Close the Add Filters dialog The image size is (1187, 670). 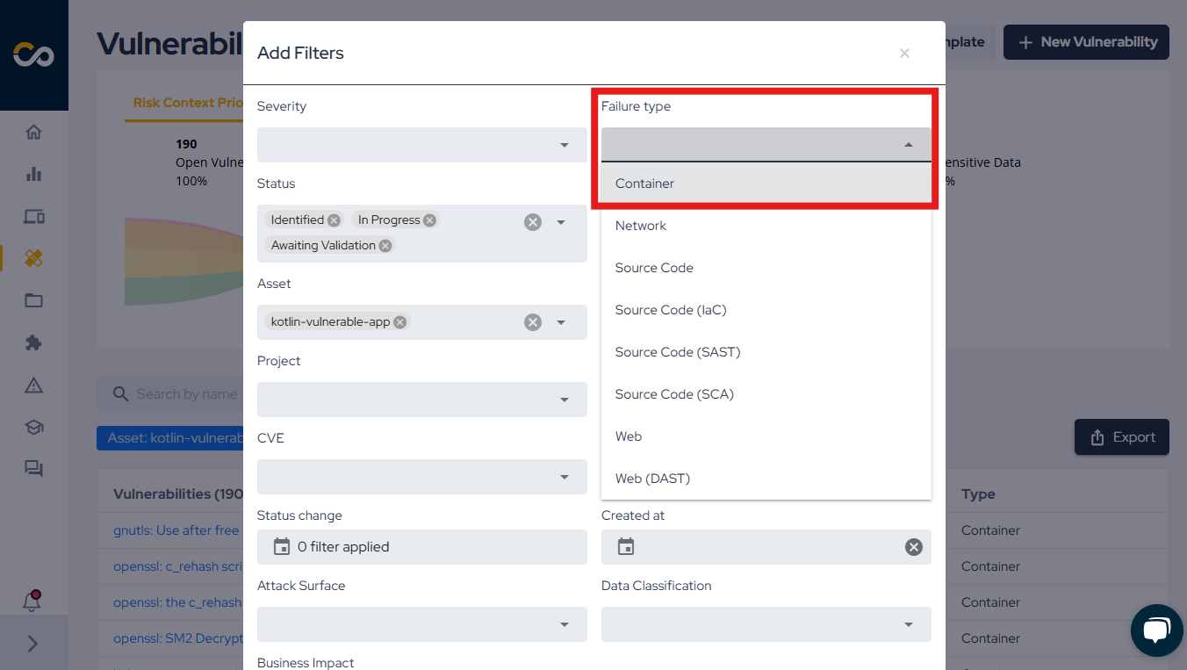(904, 54)
